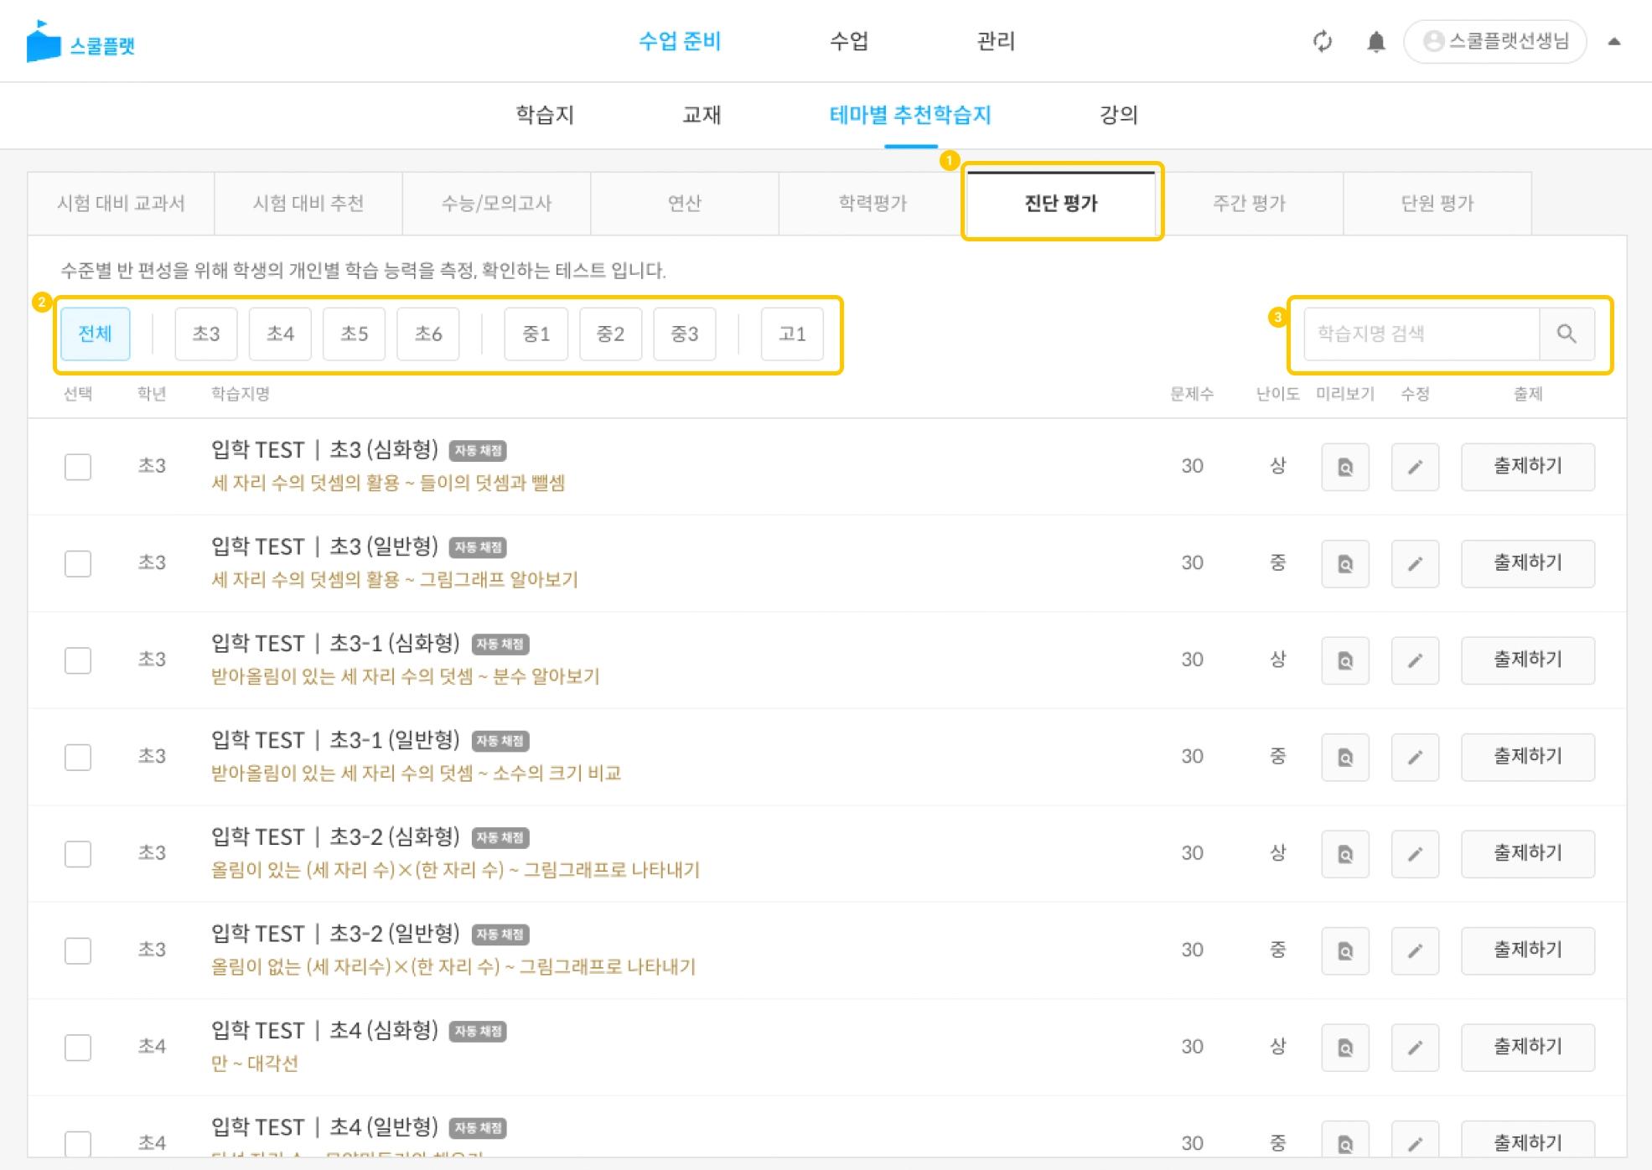Open the 관리 top menu
Viewport: 1652px width, 1170px height.
[x=995, y=41]
